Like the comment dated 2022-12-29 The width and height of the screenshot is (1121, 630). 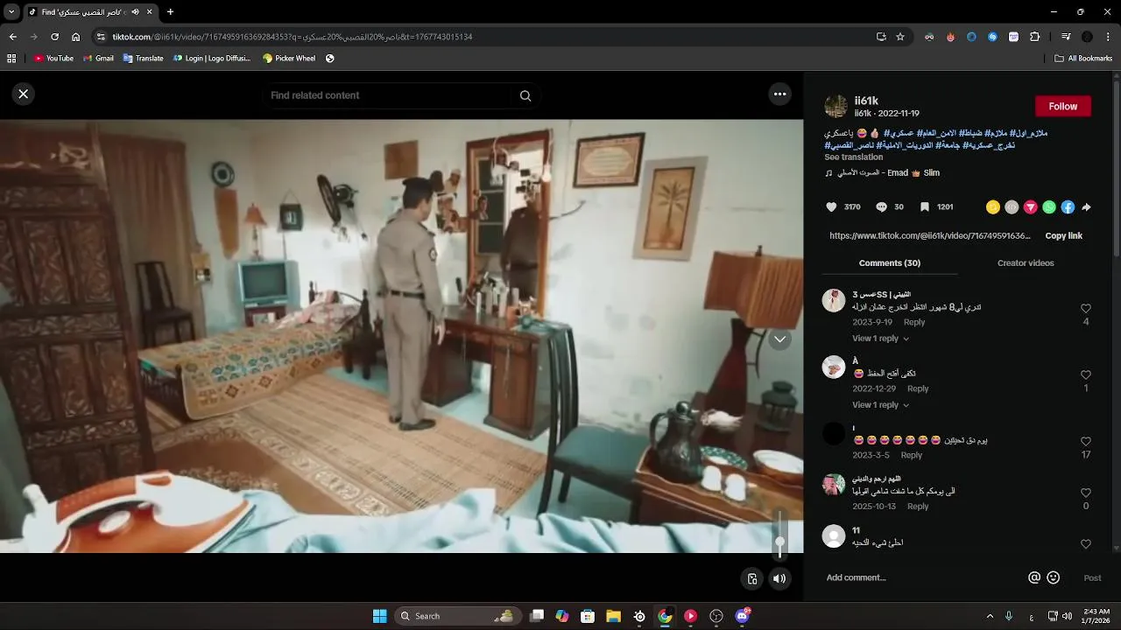point(1086,375)
